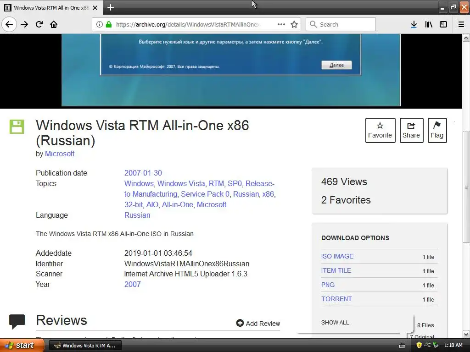The width and height of the screenshot is (470, 352).
Task: Click the vertical scrollbar thumb
Action: point(466,187)
